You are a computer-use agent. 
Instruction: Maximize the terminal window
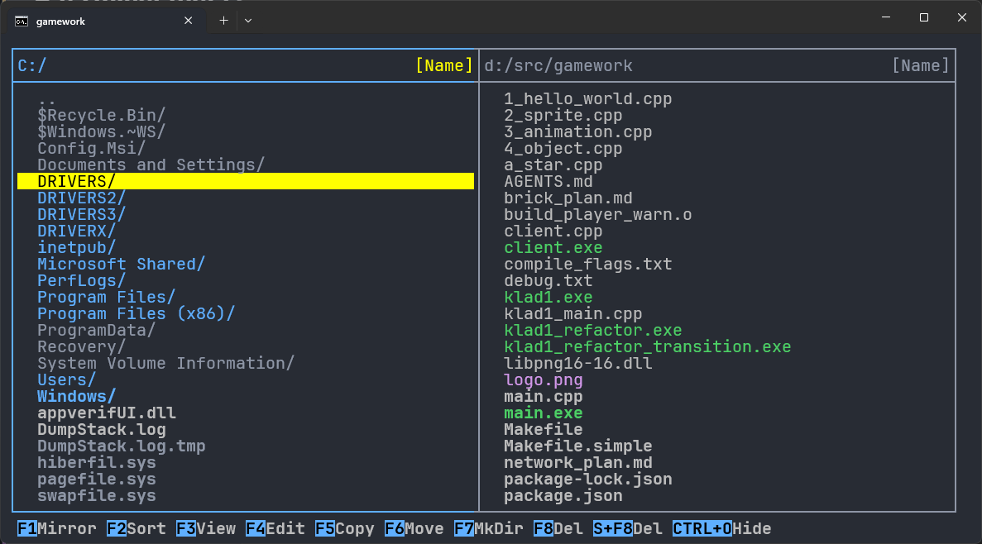click(924, 17)
